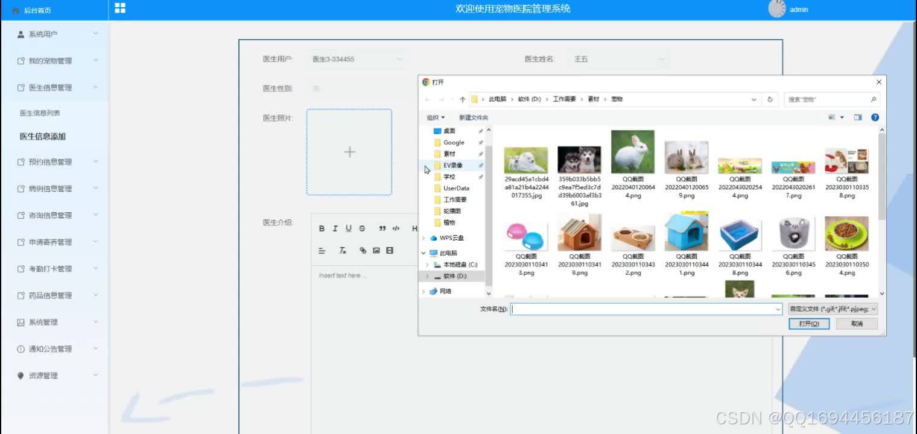Open the file type filter dropdown
The width and height of the screenshot is (917, 434).
833,308
